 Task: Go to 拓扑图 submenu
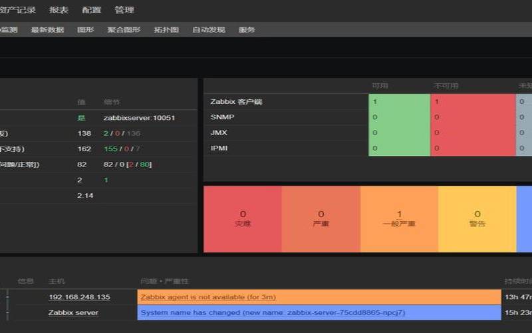(166, 30)
